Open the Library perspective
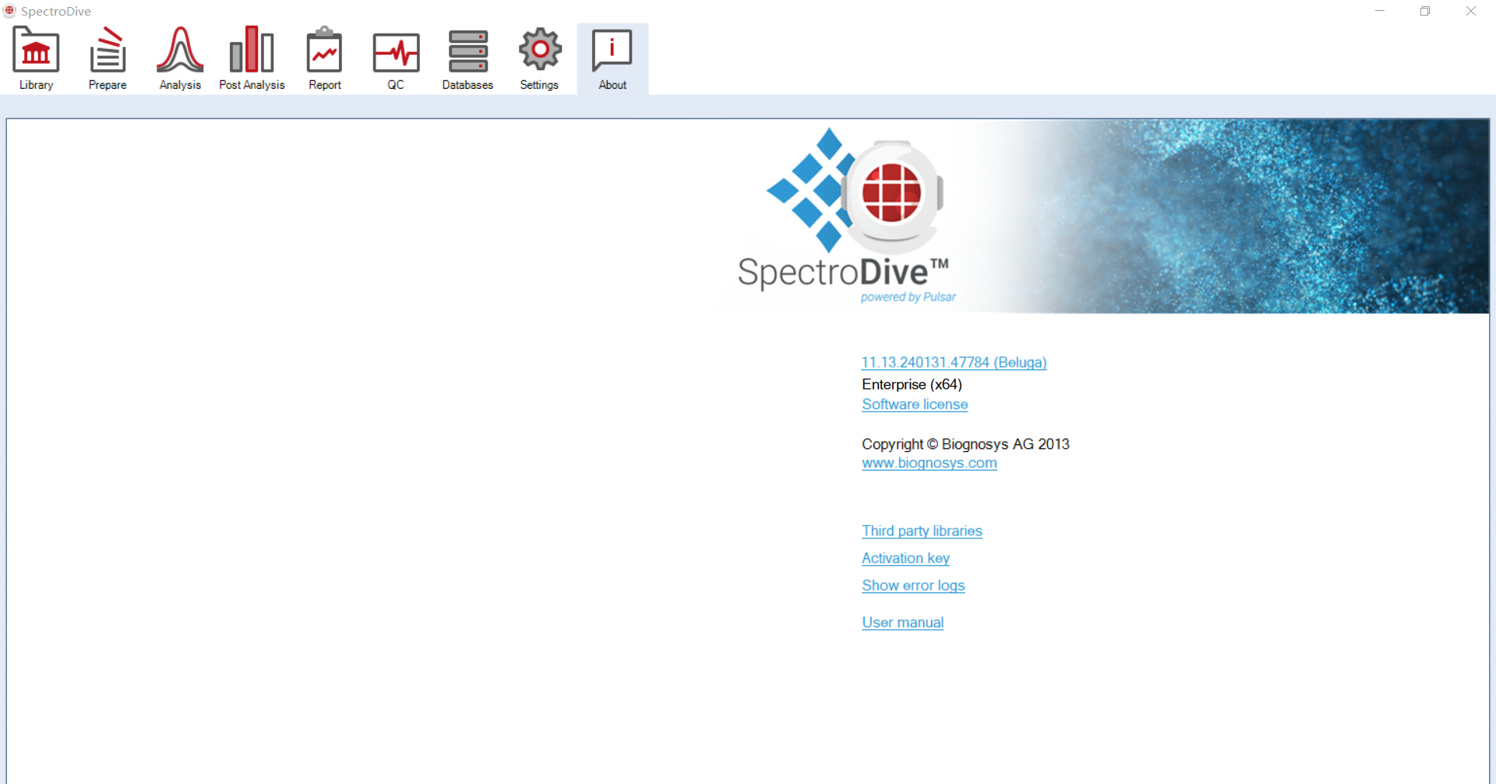The image size is (1496, 784). [x=36, y=59]
